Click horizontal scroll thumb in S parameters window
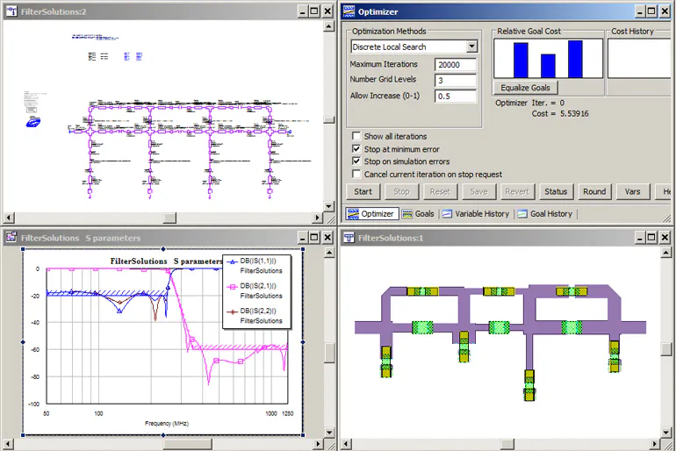This screenshot has width=676, height=451. (x=187, y=443)
